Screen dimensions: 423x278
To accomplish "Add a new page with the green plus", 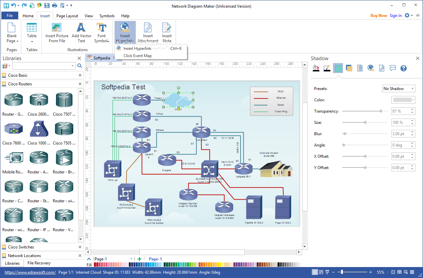I will coord(139,259).
